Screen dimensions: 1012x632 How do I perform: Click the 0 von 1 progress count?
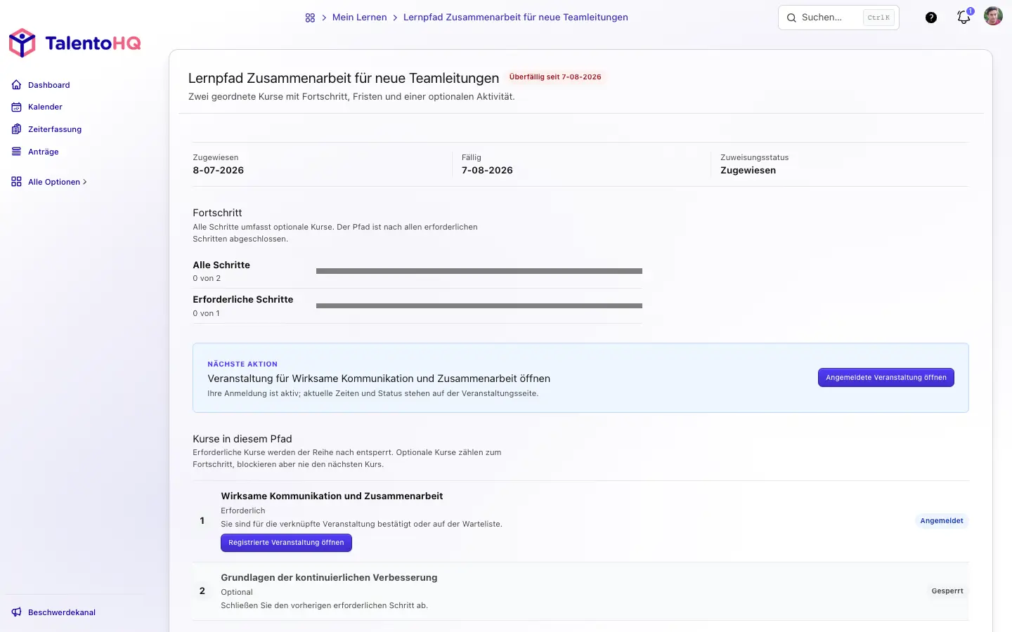(206, 314)
